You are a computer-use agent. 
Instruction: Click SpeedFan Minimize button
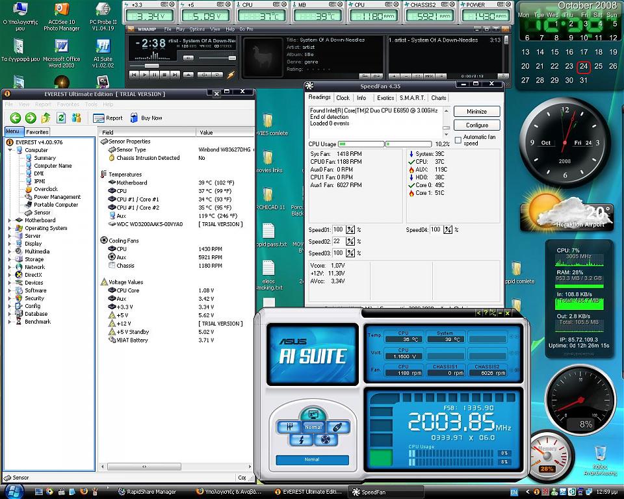coord(476,111)
